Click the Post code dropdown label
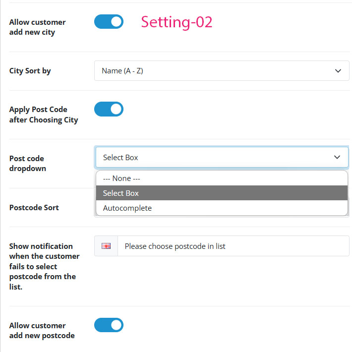The image size is (352, 352). coord(28,164)
